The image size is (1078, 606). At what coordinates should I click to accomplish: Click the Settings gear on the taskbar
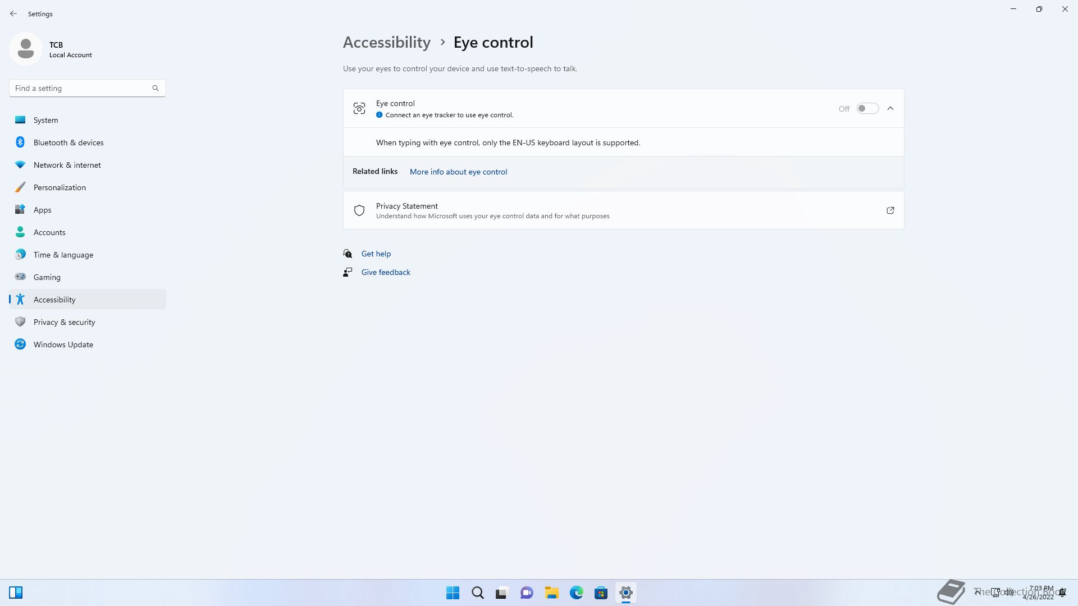click(x=625, y=593)
